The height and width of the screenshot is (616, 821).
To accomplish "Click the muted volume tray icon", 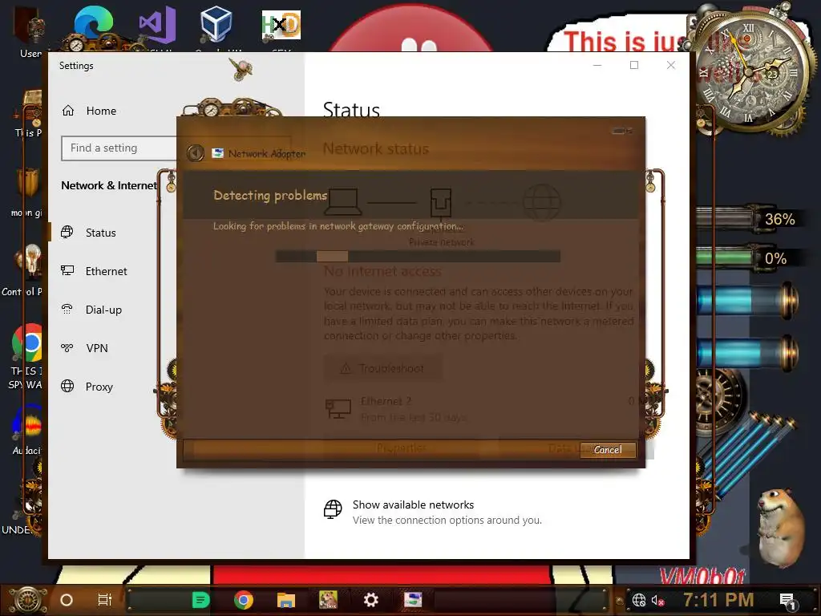I will click(x=657, y=600).
